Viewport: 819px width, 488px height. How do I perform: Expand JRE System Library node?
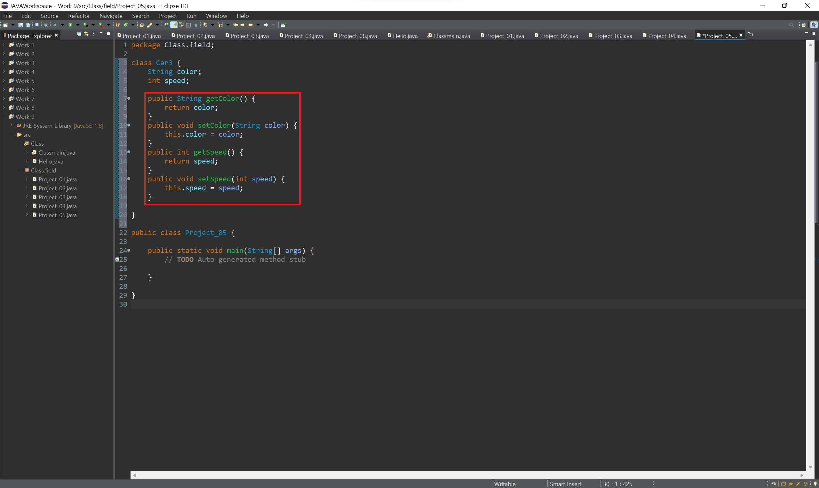(12, 126)
